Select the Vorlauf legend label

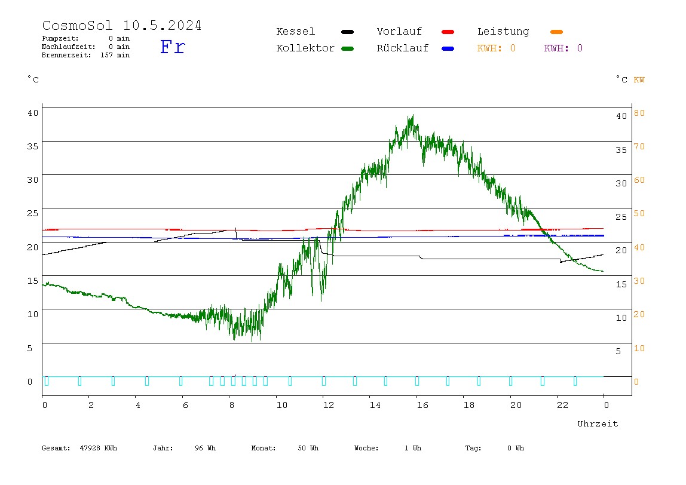(x=399, y=32)
